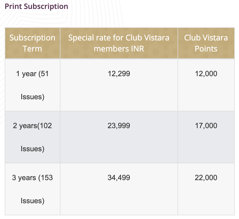Viewport: 239px width, 219px height.
Task: Click members INR text in the header
Action: pos(119,49)
